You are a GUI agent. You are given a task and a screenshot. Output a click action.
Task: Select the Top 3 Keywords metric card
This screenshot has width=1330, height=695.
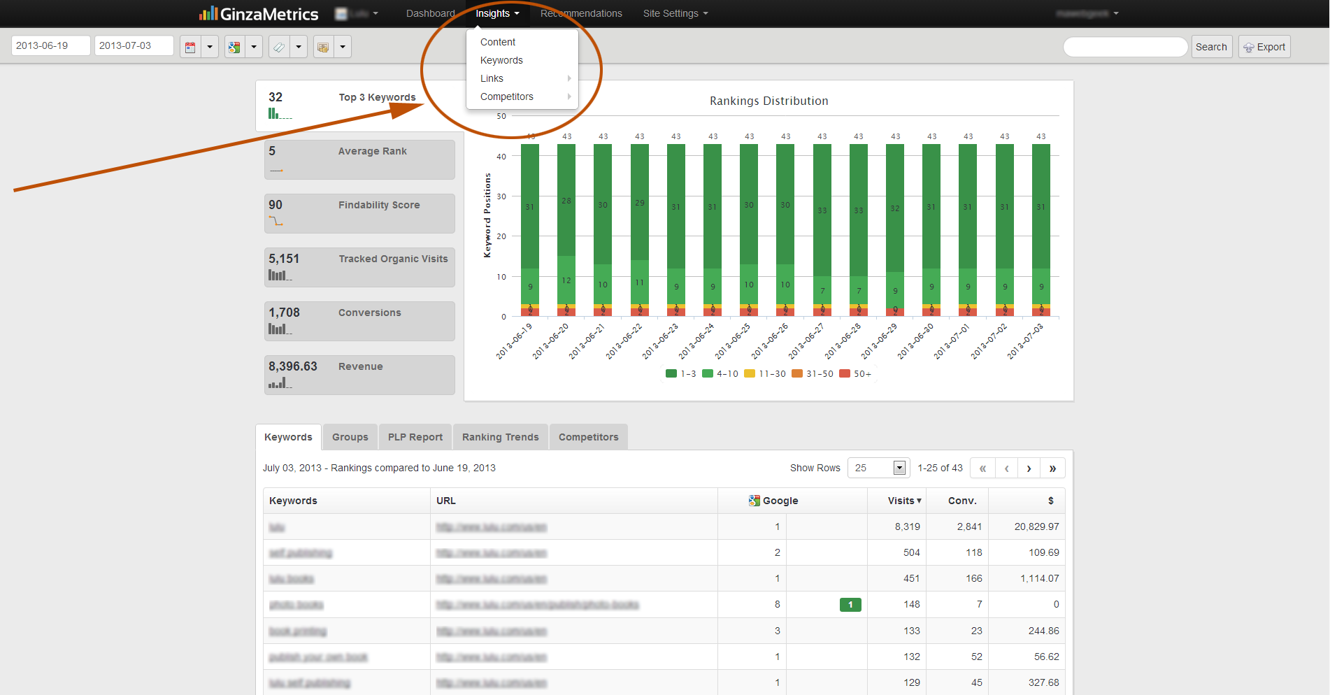[x=360, y=106]
